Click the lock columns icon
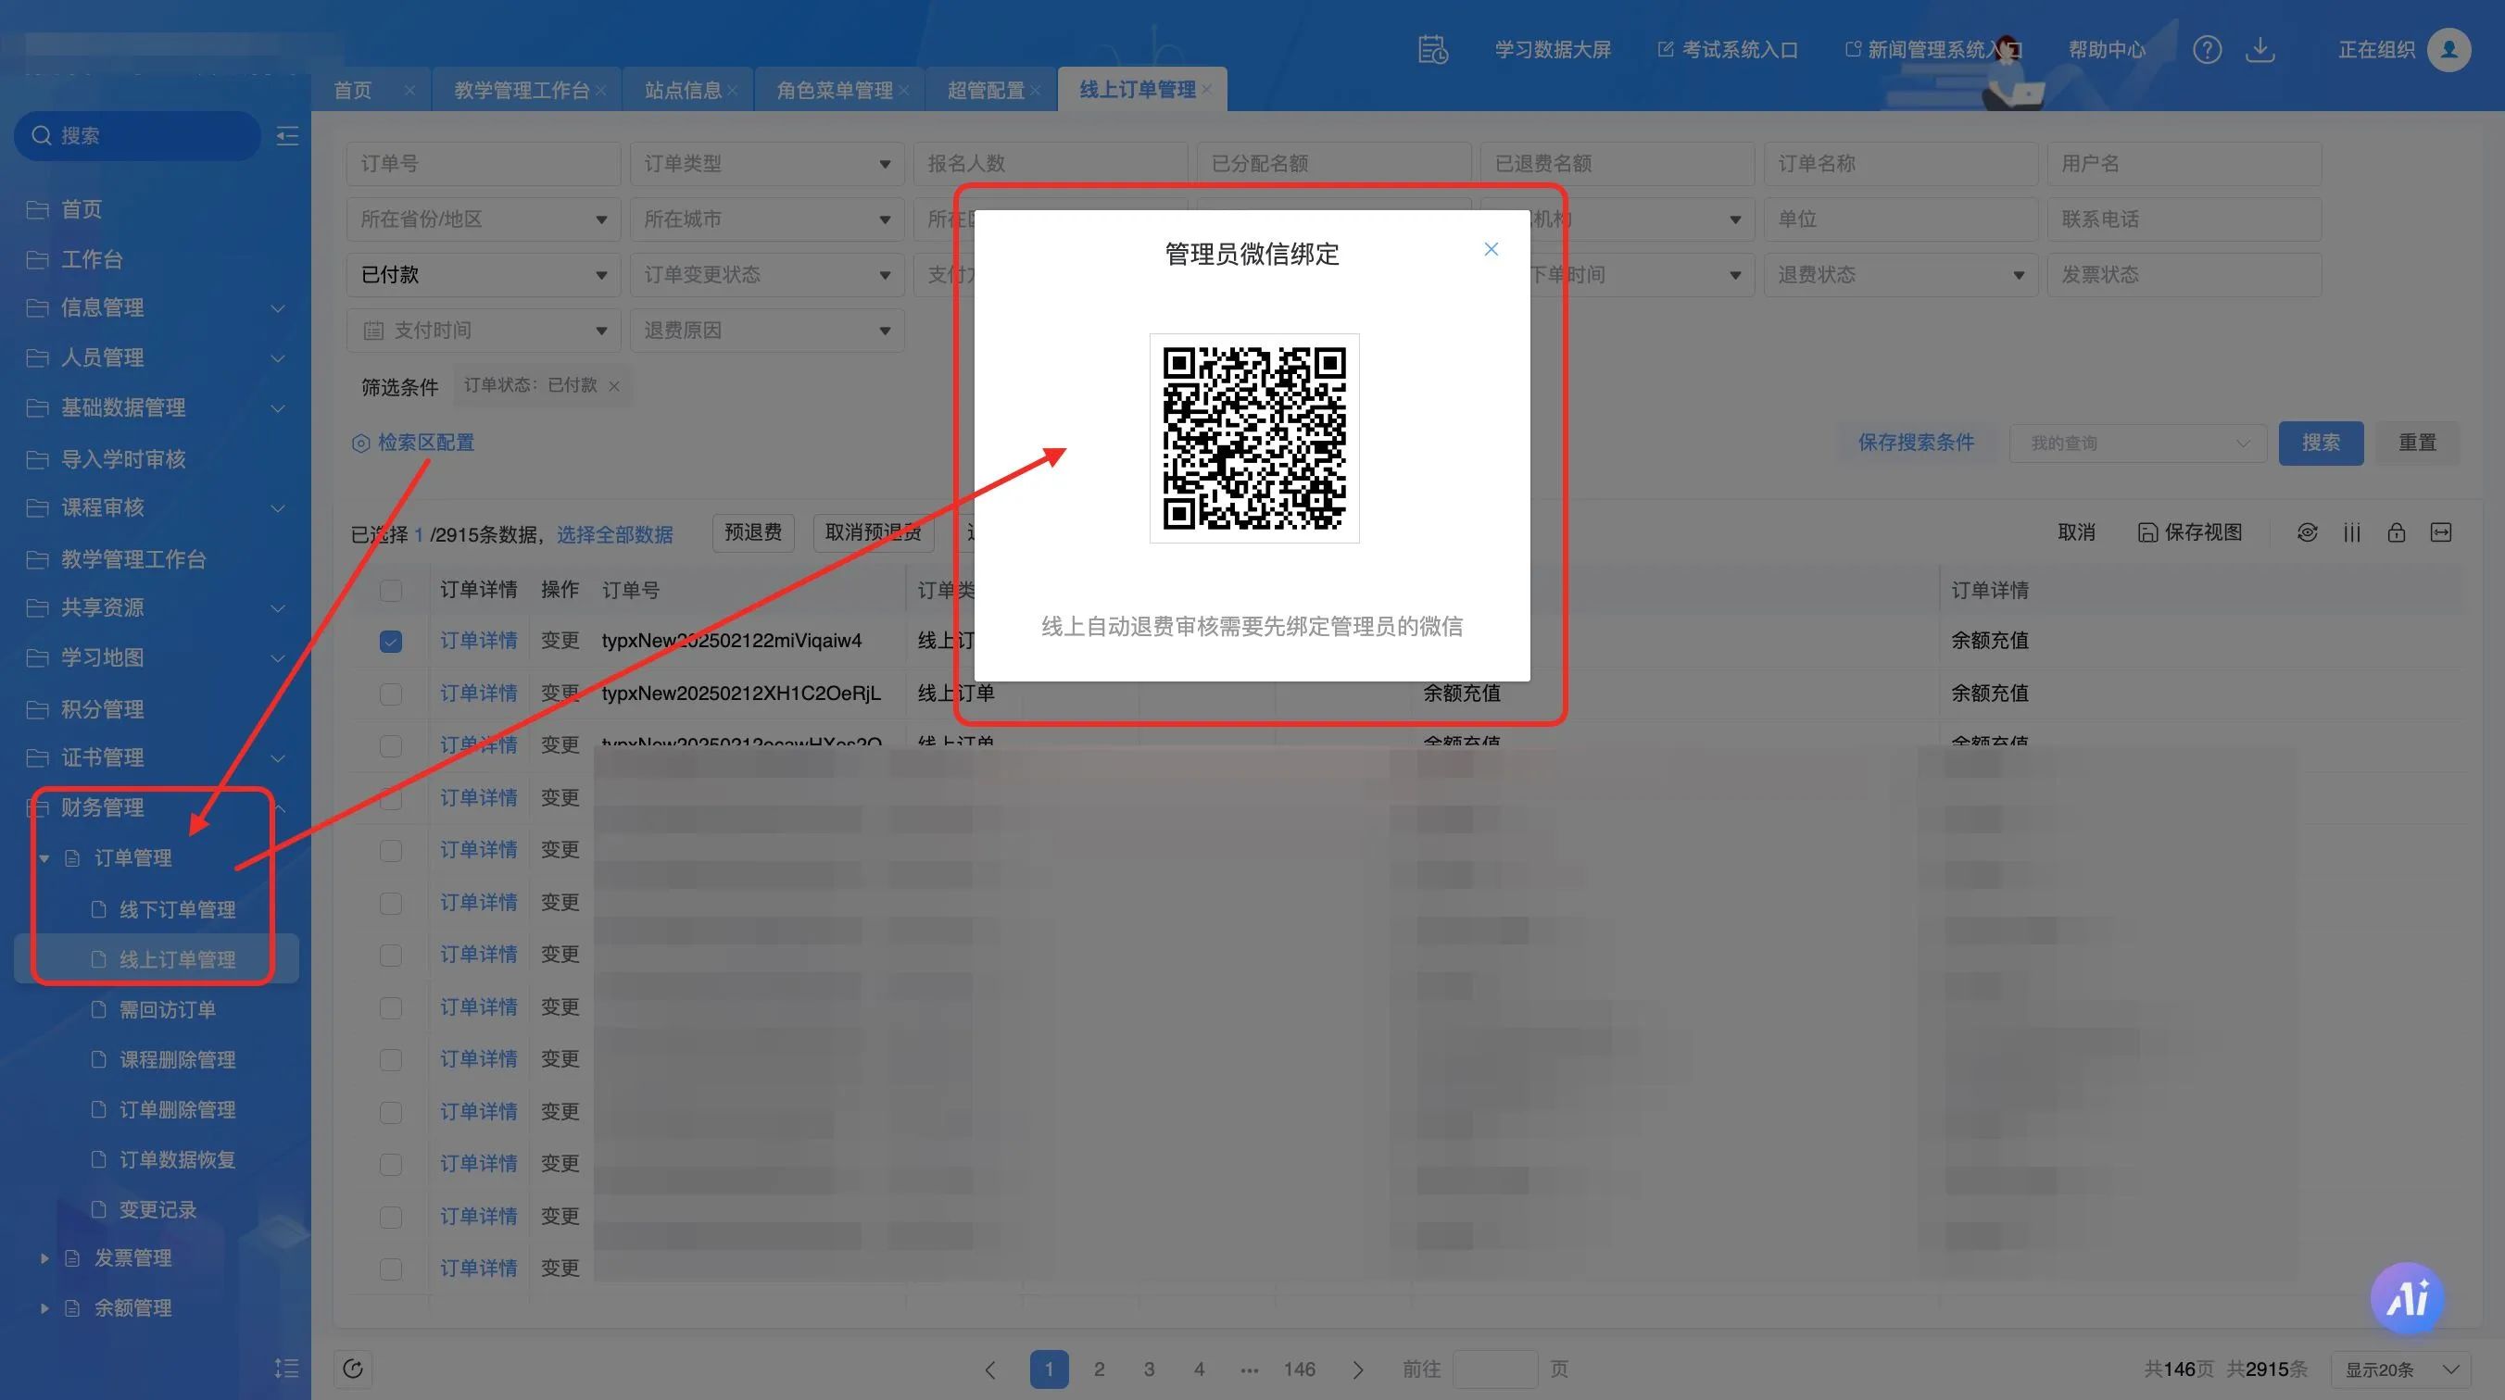 pos(2396,532)
